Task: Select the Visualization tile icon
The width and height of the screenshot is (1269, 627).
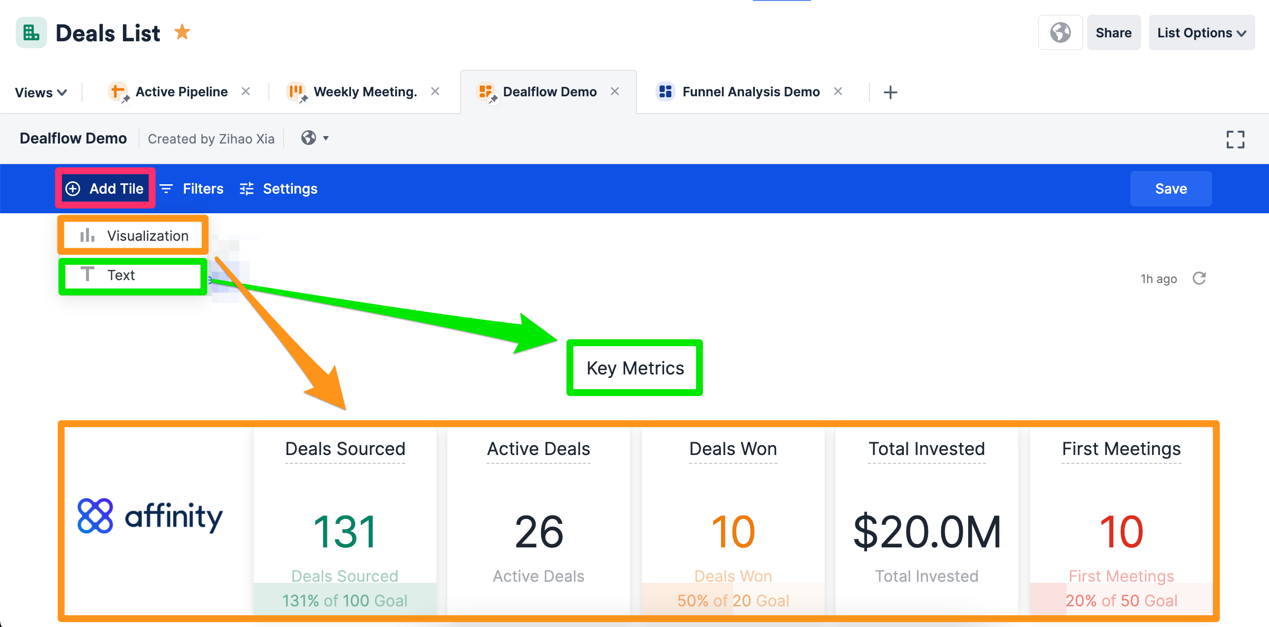Action: 87,235
